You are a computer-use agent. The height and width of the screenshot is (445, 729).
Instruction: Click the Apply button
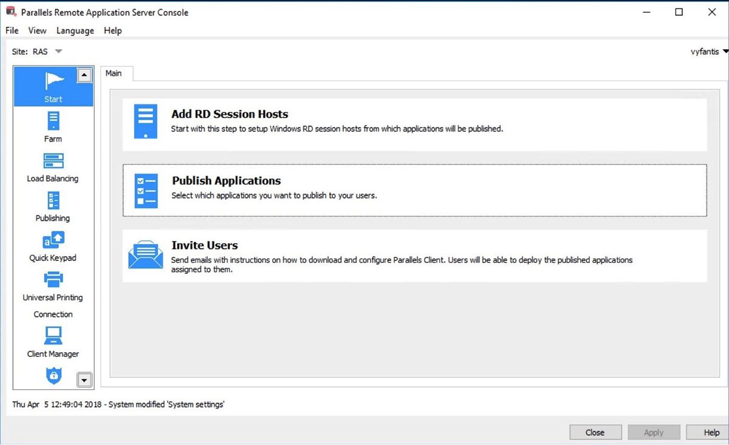pos(654,432)
